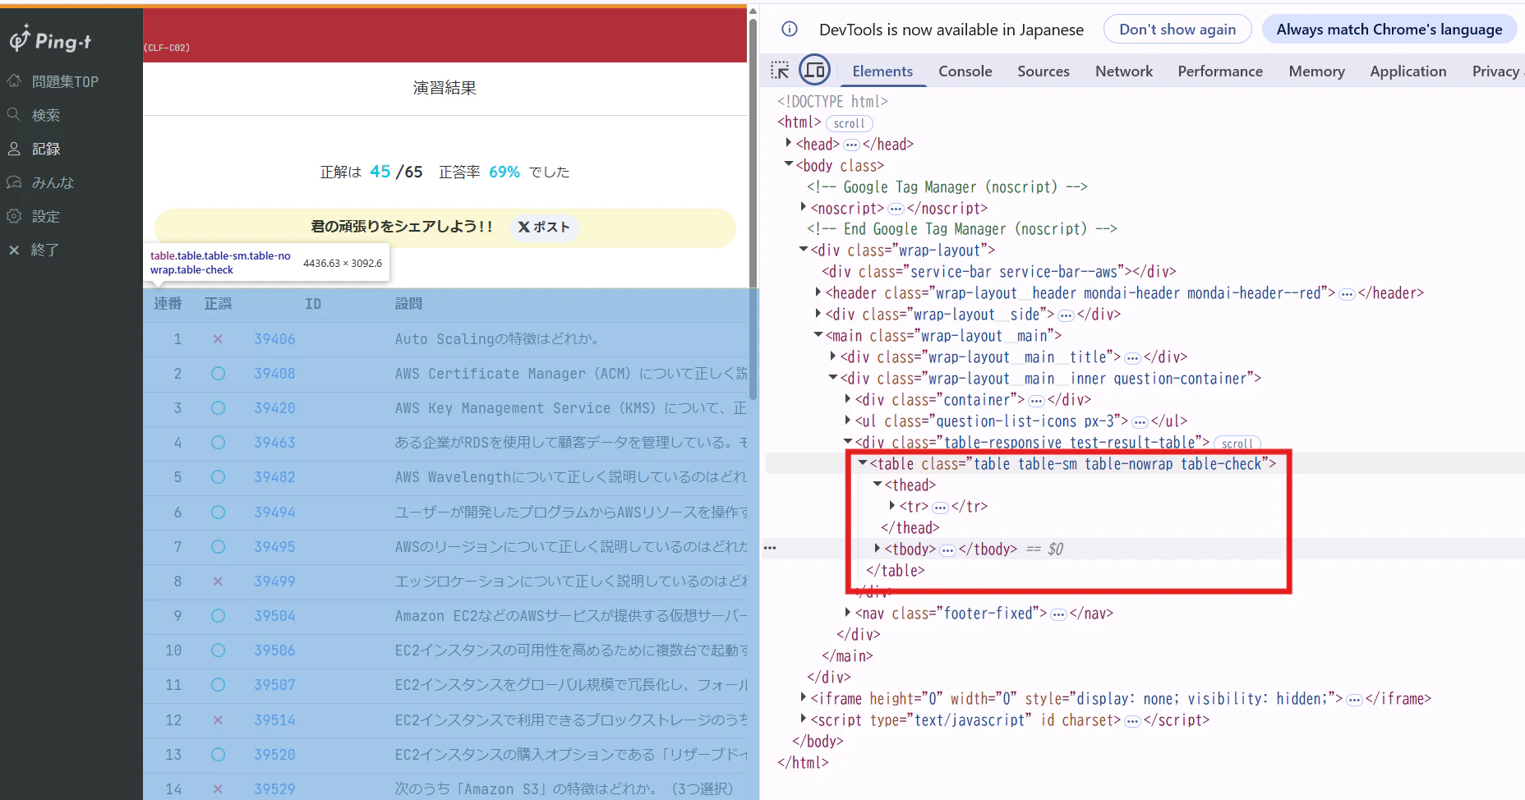Select the DOCTYPE html line
This screenshot has width=1525, height=800.
point(832,101)
